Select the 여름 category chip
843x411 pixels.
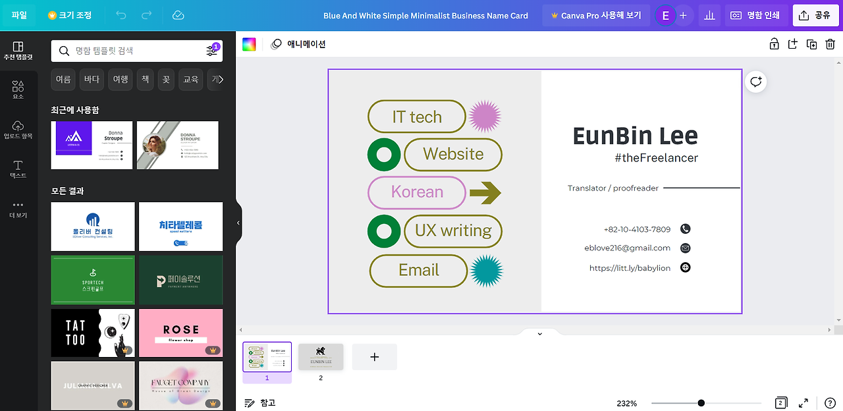pos(63,80)
